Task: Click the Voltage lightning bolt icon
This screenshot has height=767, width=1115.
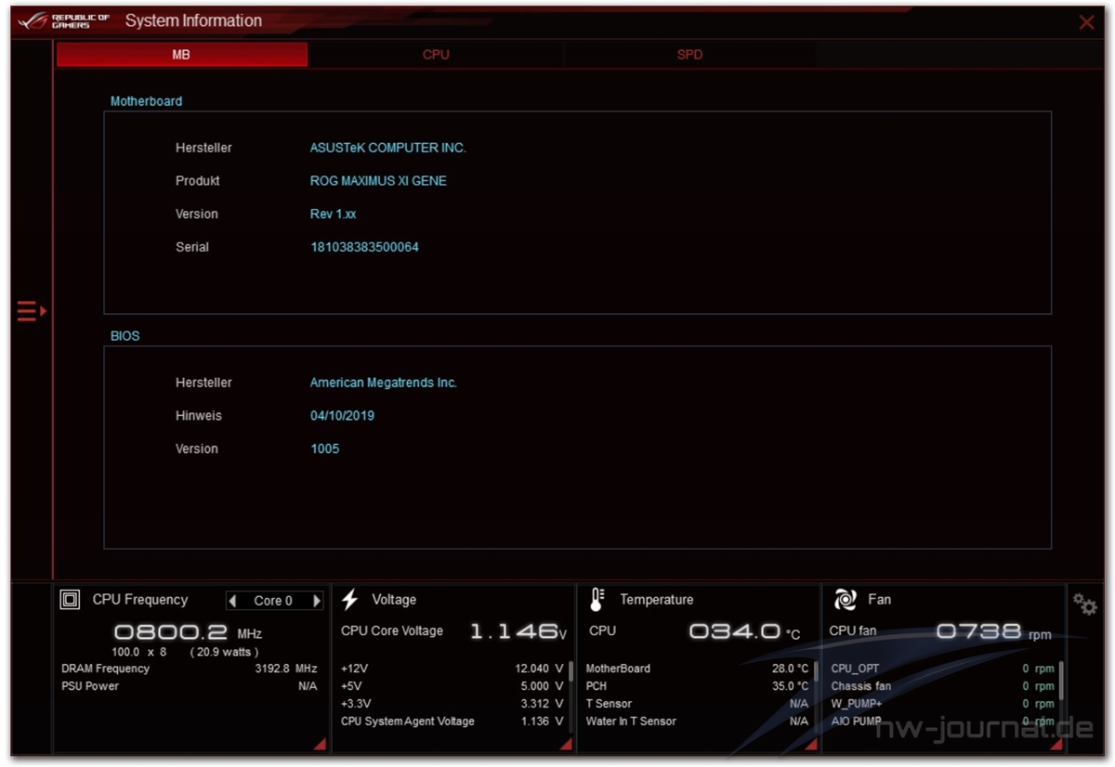Action: click(350, 600)
